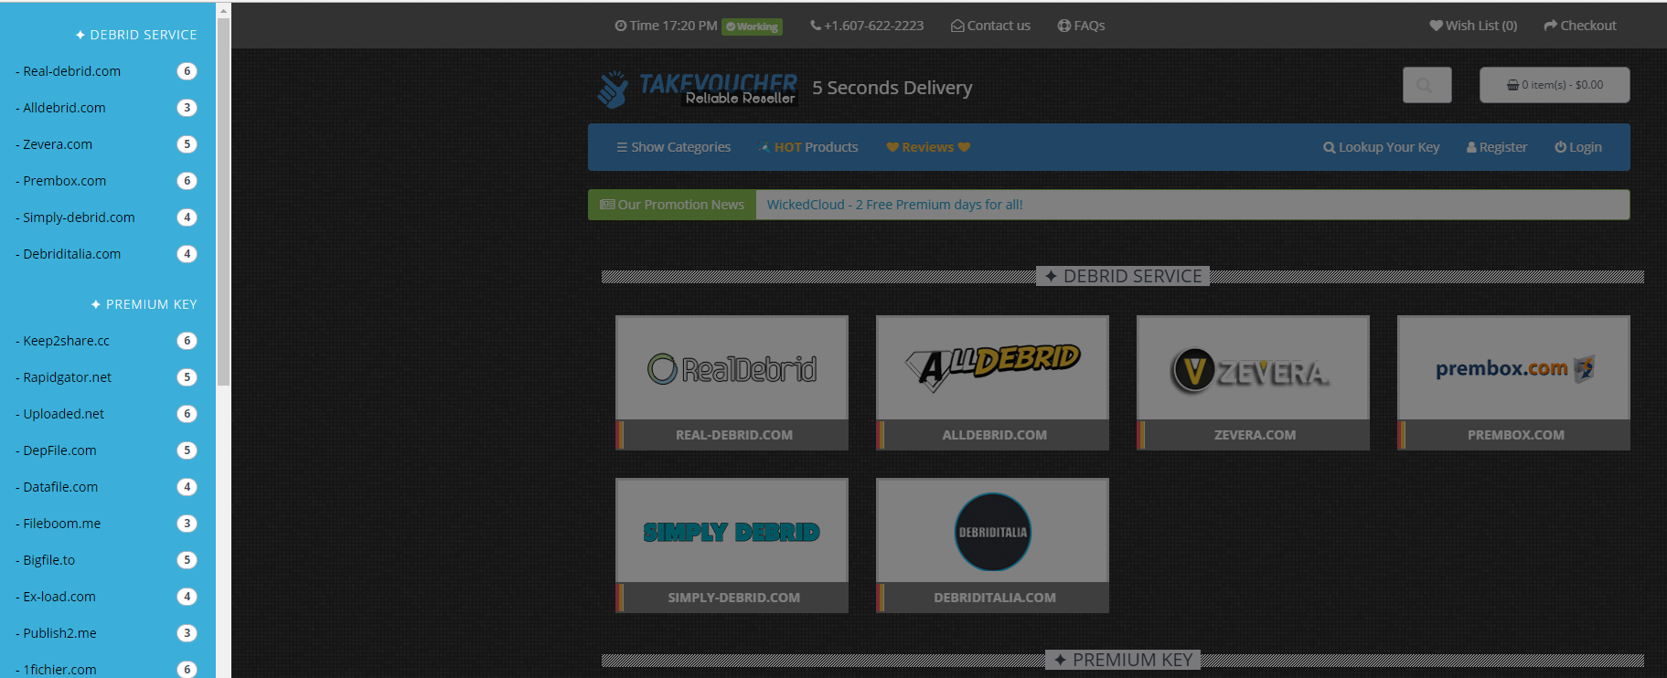The height and width of the screenshot is (678, 1667).
Task: Click Register in the navigation bar
Action: [x=1497, y=147]
